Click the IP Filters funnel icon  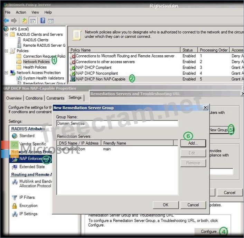coord(15,198)
